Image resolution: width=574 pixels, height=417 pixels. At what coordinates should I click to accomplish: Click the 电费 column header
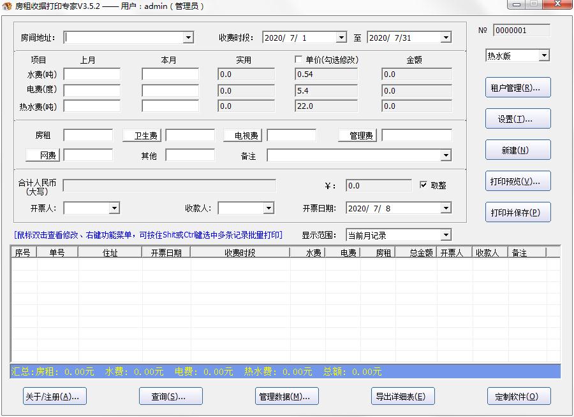click(342, 253)
